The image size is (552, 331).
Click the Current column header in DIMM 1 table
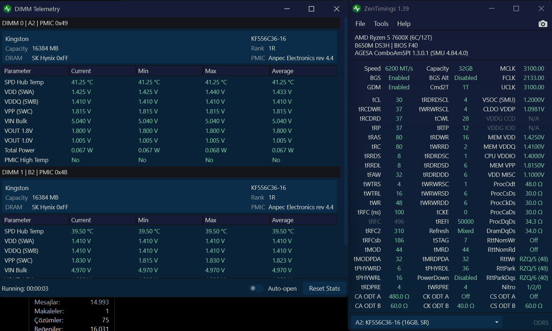pos(103,220)
